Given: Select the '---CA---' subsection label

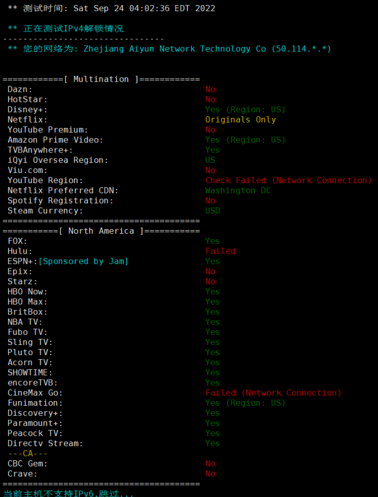Looking at the screenshot, I should click(28, 454).
